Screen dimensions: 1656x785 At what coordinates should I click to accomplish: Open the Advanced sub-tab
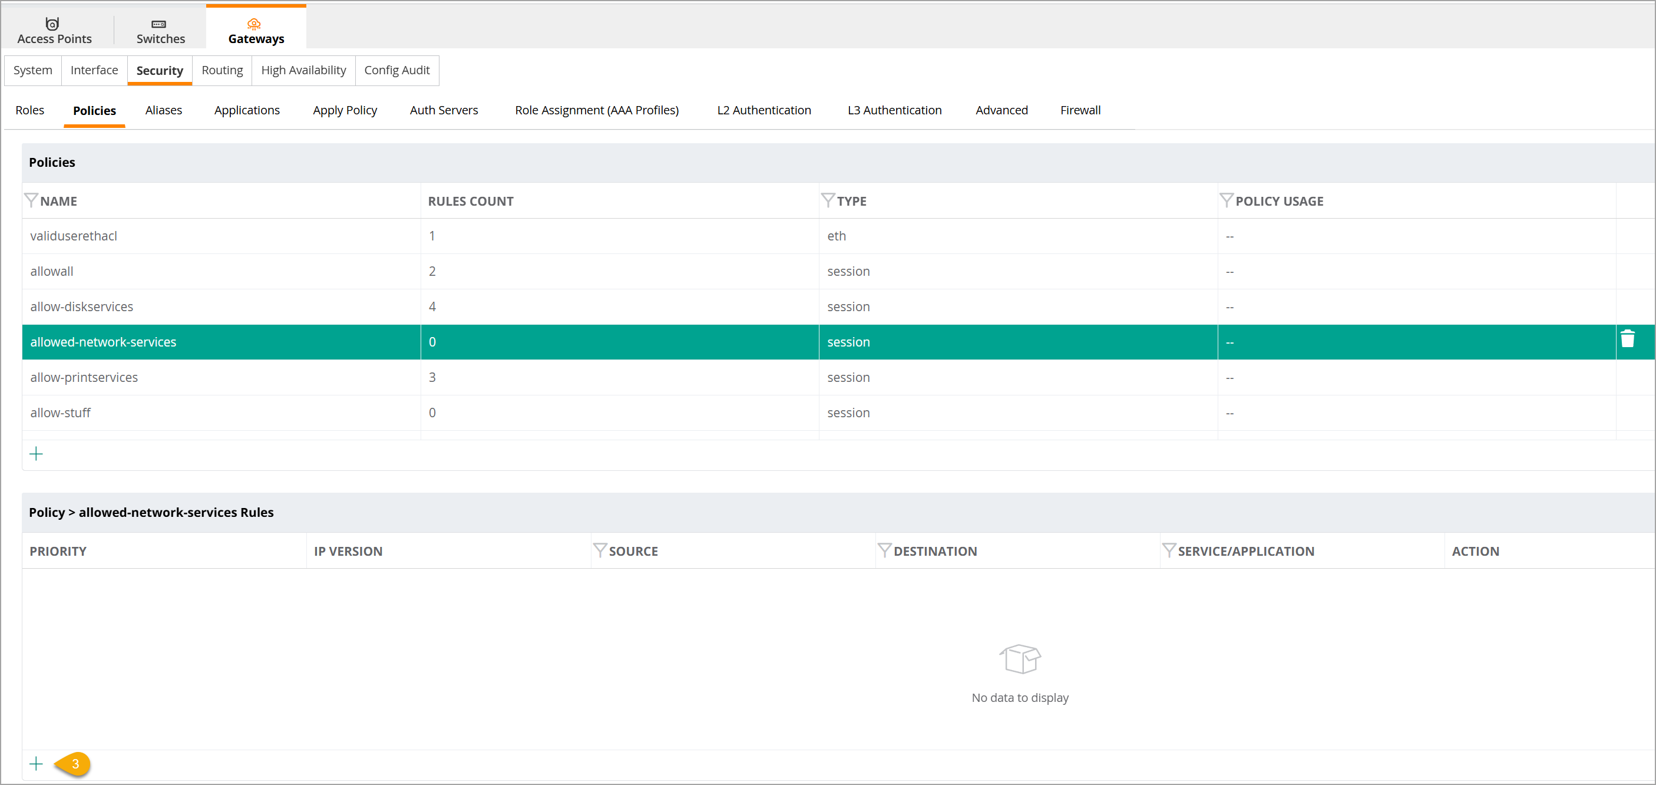tap(1001, 110)
